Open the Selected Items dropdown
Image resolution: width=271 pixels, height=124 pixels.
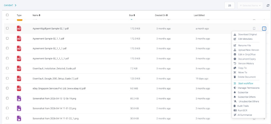click(250, 6)
